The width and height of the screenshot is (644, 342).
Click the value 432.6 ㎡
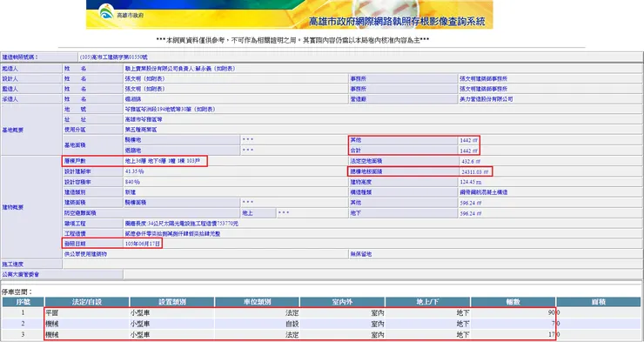tap(471, 161)
